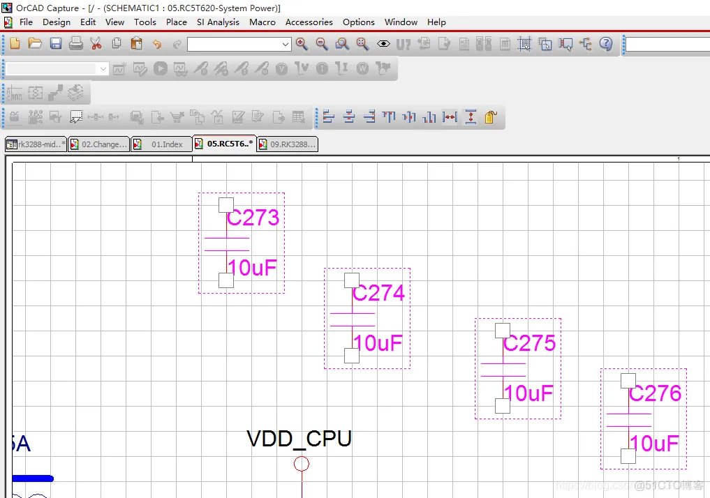
Task: Click the 10uF value of C276
Action: point(654,444)
